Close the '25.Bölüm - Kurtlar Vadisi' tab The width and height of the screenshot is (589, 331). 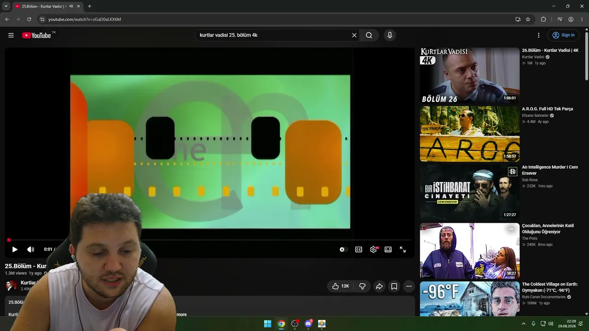point(78,6)
